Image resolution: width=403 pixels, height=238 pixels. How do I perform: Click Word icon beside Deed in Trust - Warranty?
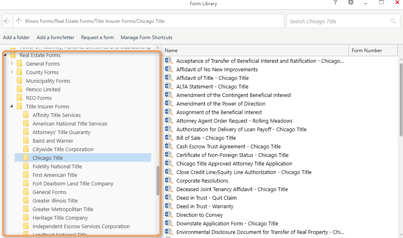168,206
